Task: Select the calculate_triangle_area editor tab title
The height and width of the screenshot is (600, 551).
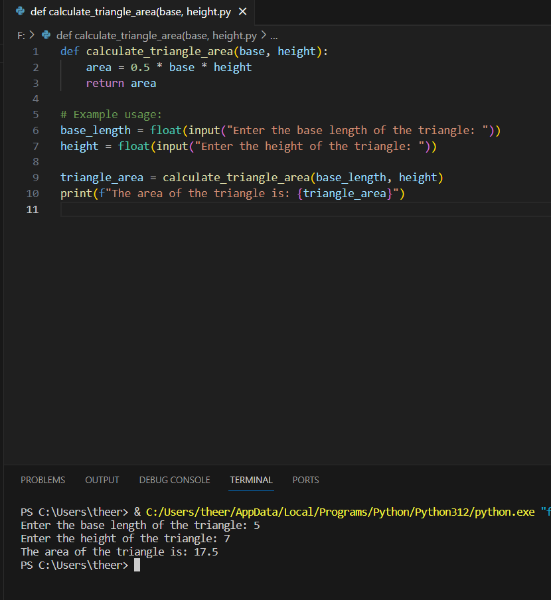Action: (x=130, y=12)
